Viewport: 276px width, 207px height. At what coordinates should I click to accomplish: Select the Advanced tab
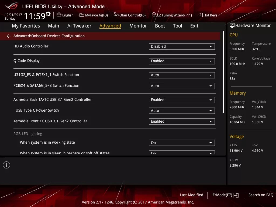(x=110, y=26)
